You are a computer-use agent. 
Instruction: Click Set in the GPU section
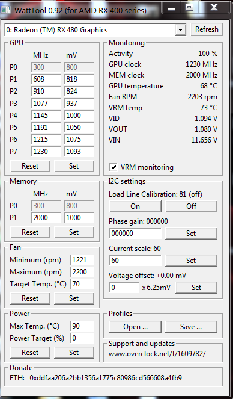point(74,166)
